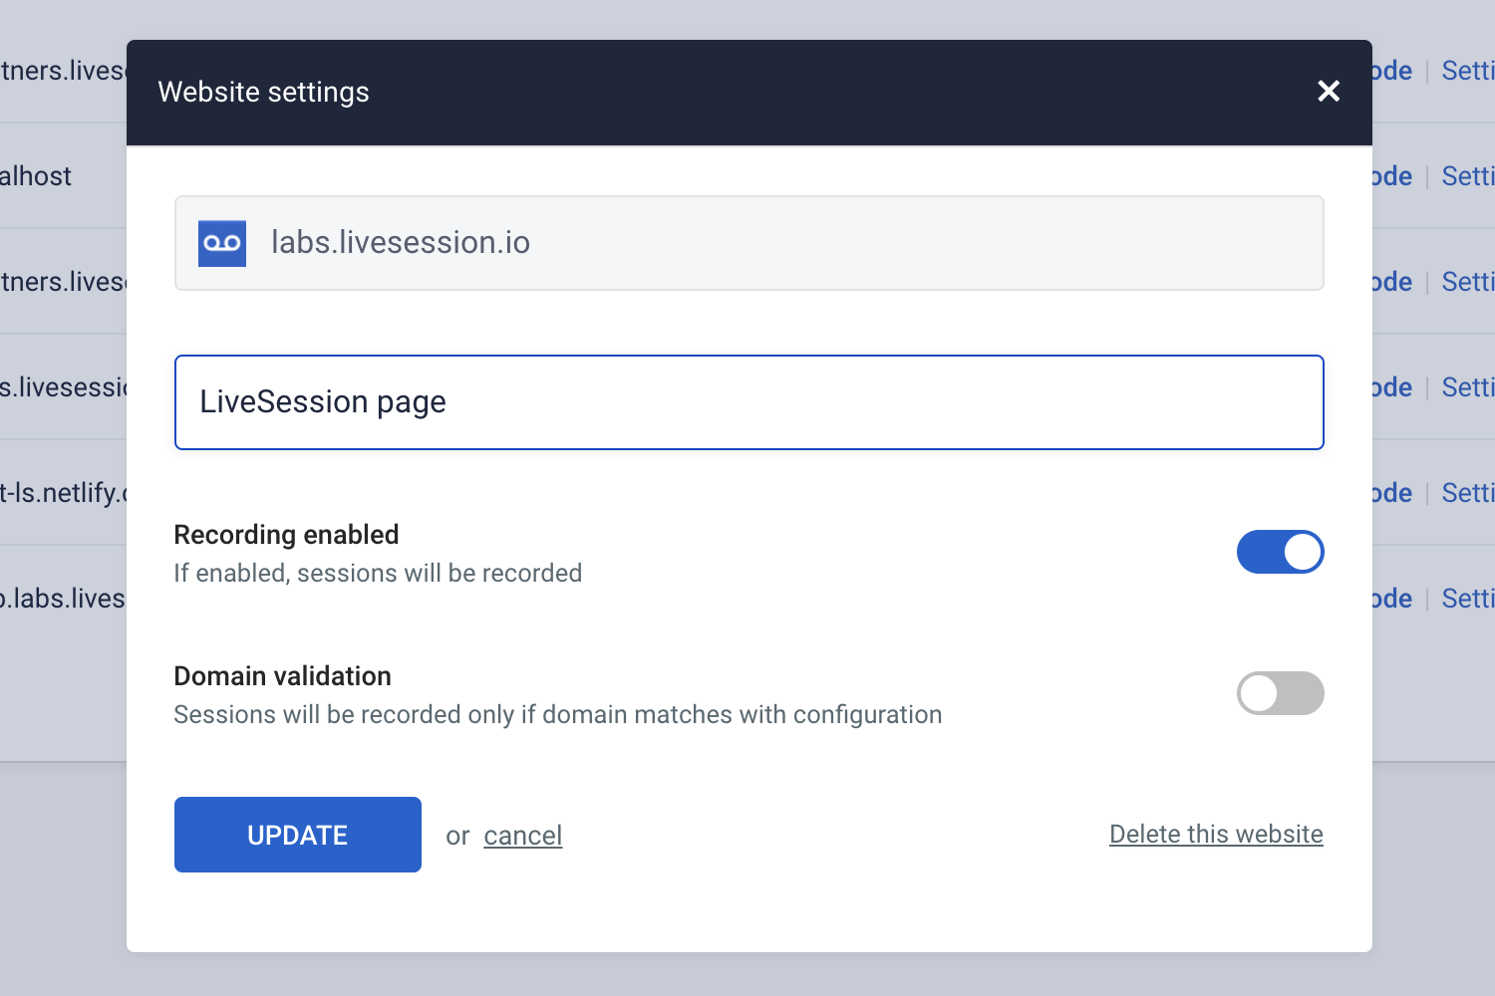Screen dimensions: 1495x996
Task: Select the netlify website name in the list
Action: coord(63,493)
